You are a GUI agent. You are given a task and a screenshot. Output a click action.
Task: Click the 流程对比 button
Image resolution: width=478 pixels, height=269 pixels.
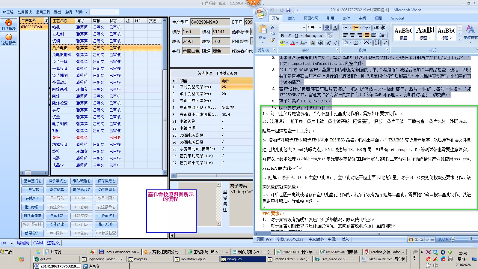coord(57,225)
